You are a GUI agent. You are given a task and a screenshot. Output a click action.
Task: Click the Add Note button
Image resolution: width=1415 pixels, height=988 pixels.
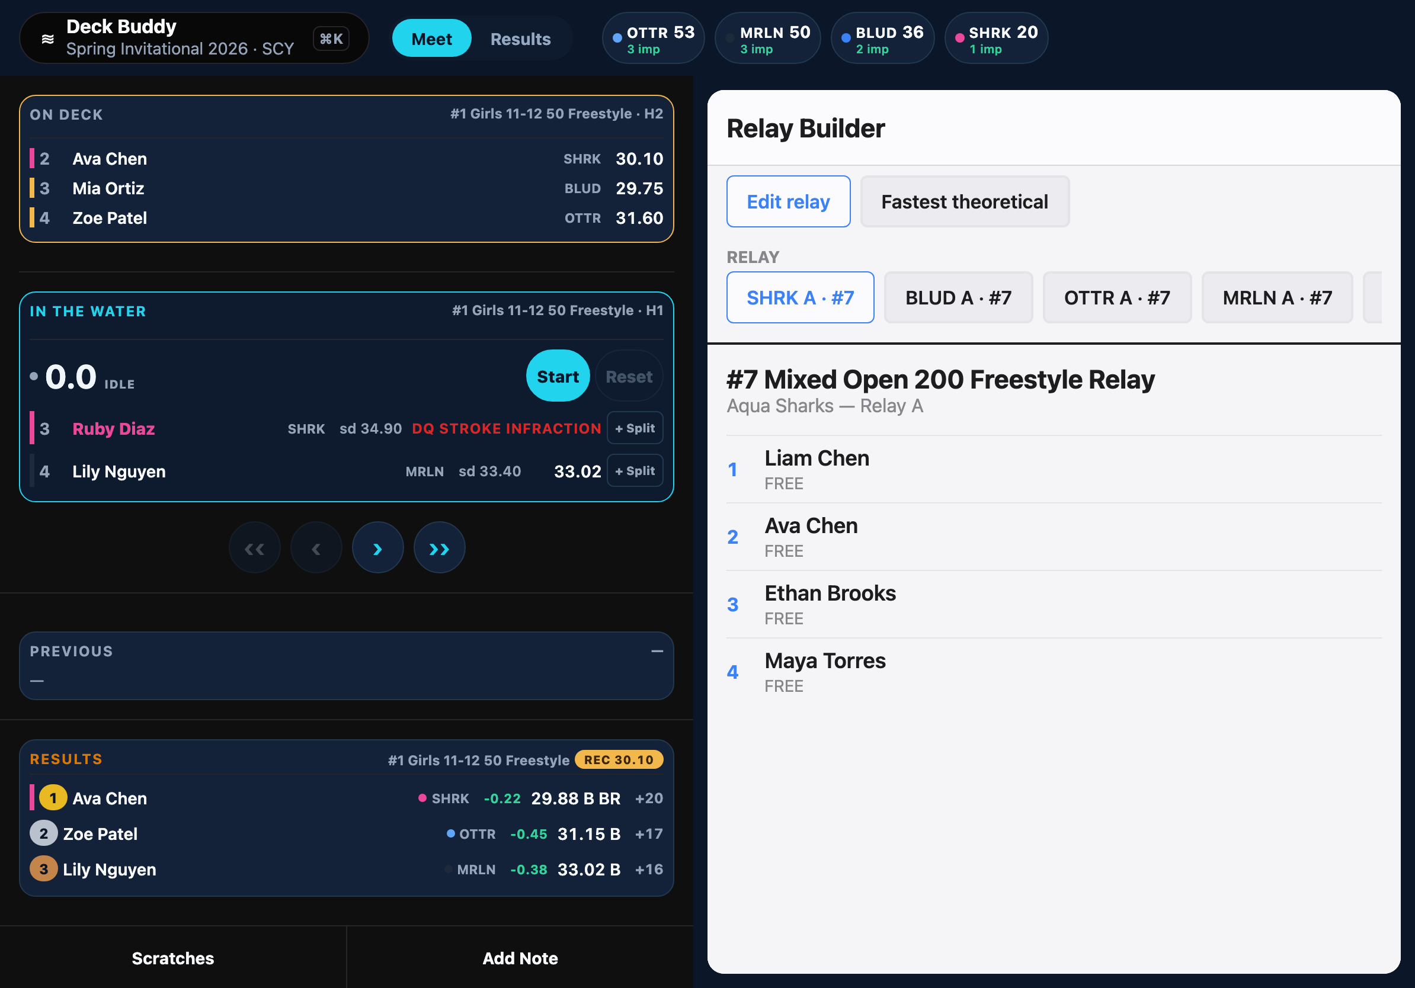coord(520,958)
